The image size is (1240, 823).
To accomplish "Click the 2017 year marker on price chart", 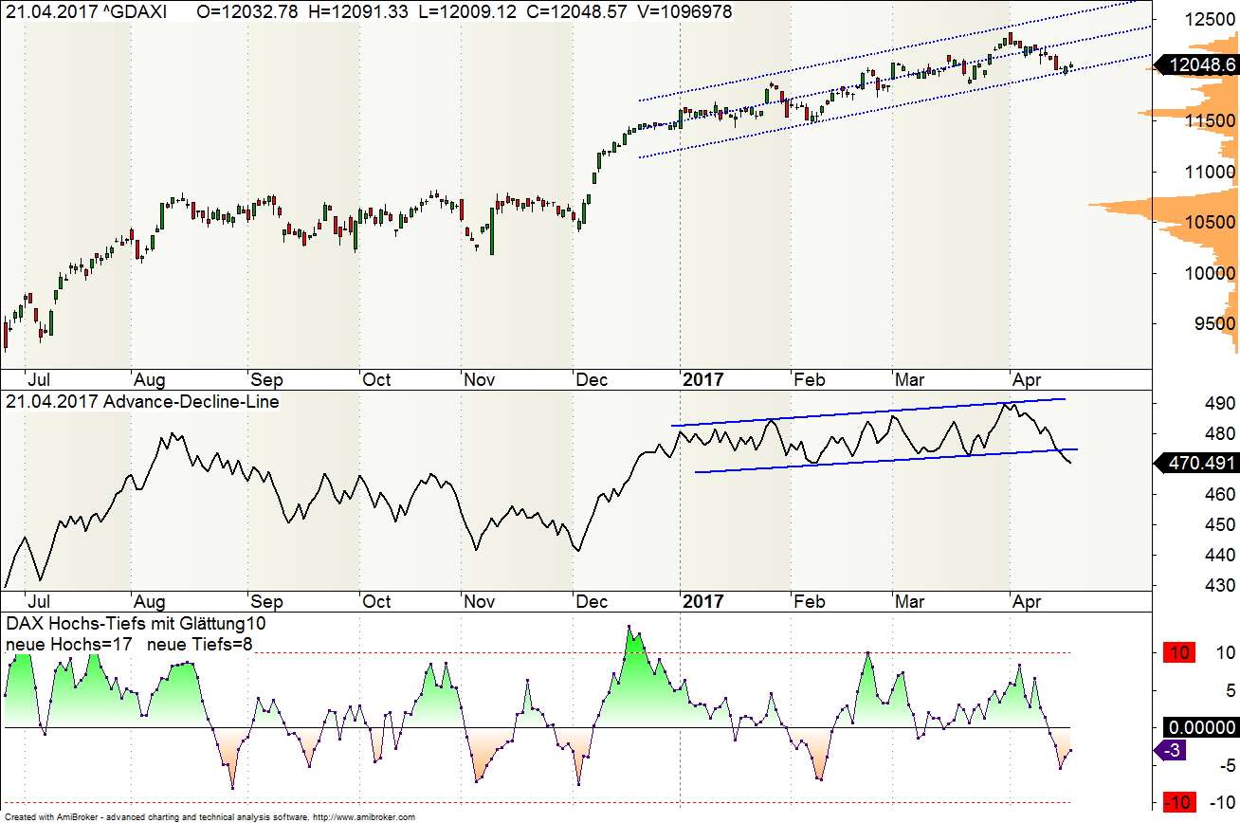I will click(x=702, y=379).
